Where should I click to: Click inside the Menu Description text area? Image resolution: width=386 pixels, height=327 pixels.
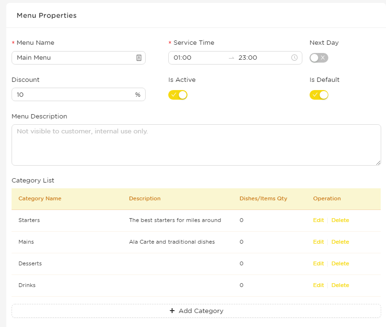point(196,145)
